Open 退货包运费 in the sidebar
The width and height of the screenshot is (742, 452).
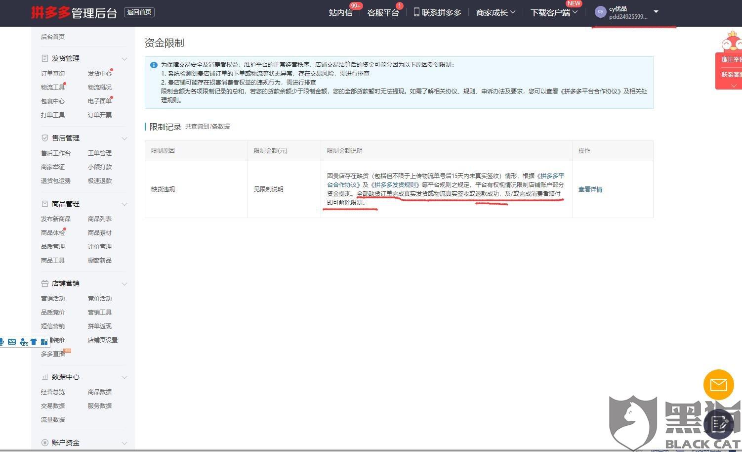[x=56, y=181]
